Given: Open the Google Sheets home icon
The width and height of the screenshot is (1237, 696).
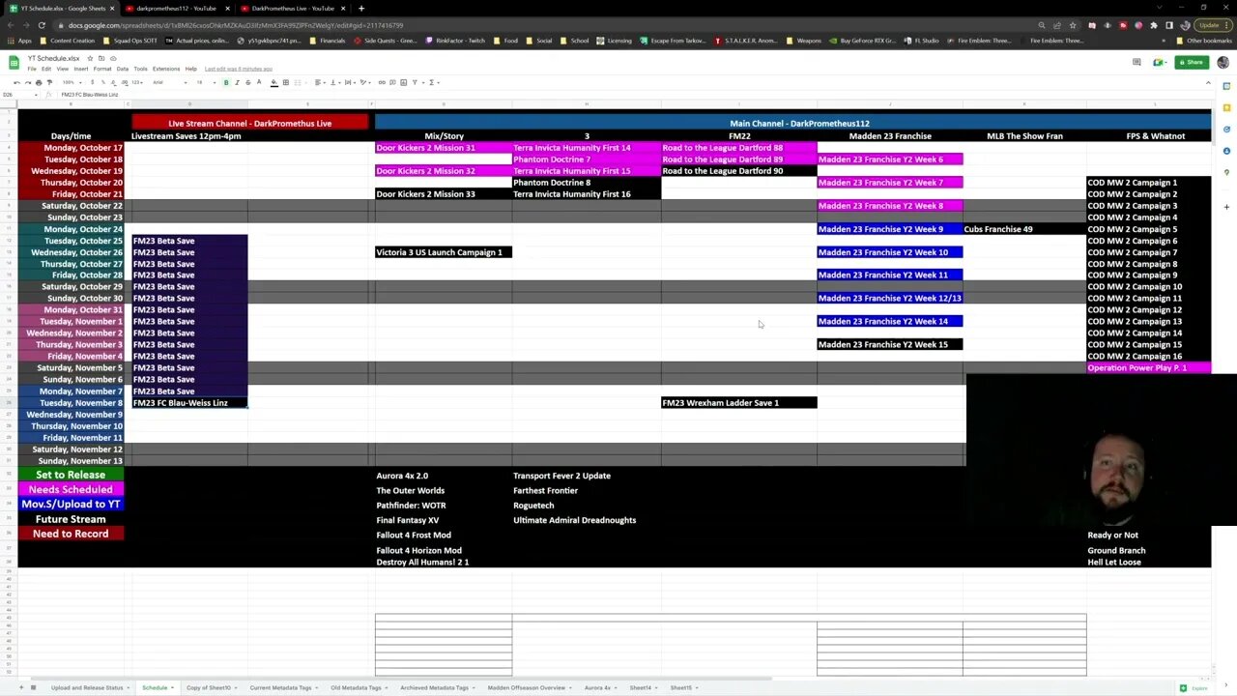Looking at the screenshot, I should tap(14, 63).
